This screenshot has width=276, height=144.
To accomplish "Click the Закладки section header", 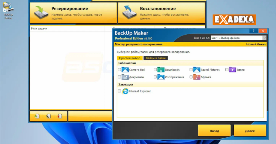I will click(x=126, y=85).
